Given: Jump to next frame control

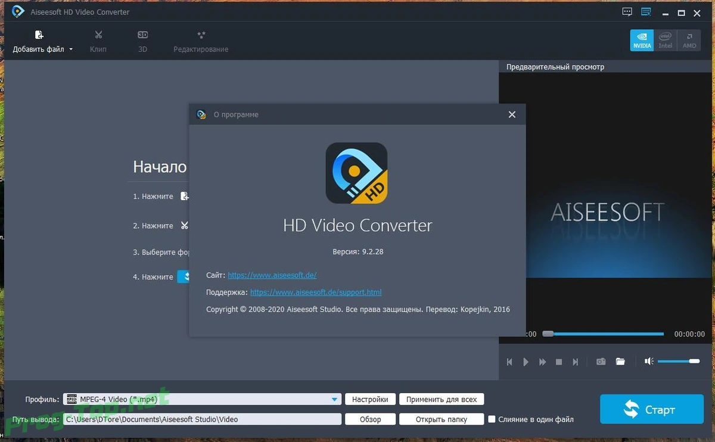Looking at the screenshot, I should pos(575,362).
